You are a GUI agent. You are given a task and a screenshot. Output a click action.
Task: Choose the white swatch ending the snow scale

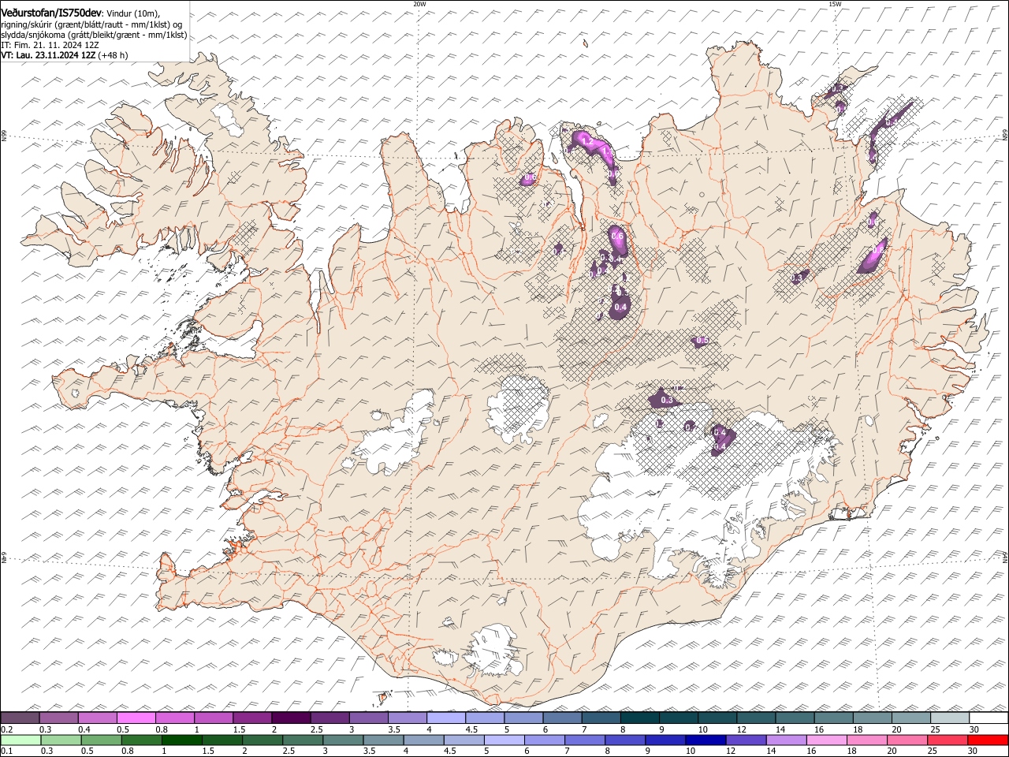pyautogui.click(x=989, y=718)
